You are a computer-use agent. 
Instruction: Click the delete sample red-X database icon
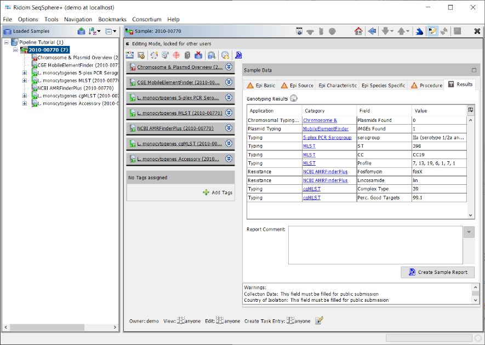point(199,55)
